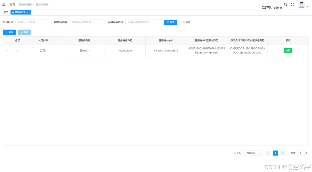The image size is (312, 172).
Task: Focus the 服务商名称 input field
Action: tap(87, 22)
